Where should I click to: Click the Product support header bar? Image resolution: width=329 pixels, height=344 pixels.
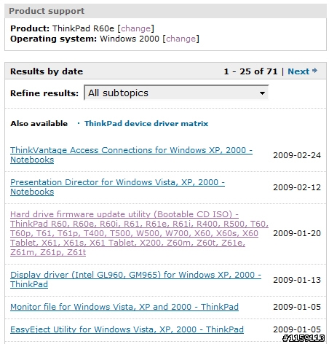click(165, 11)
